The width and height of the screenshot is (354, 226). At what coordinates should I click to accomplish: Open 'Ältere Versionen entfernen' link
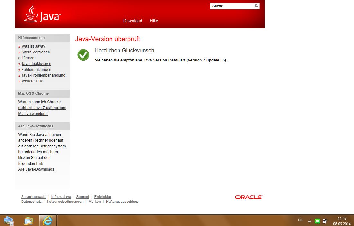tap(34, 55)
